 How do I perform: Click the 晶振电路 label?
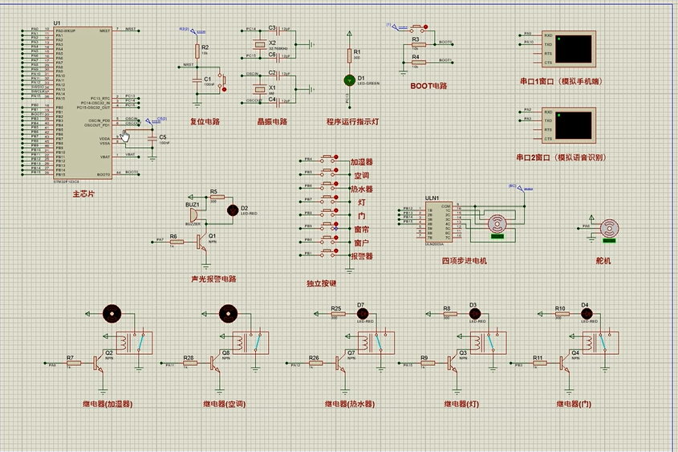[x=273, y=121]
